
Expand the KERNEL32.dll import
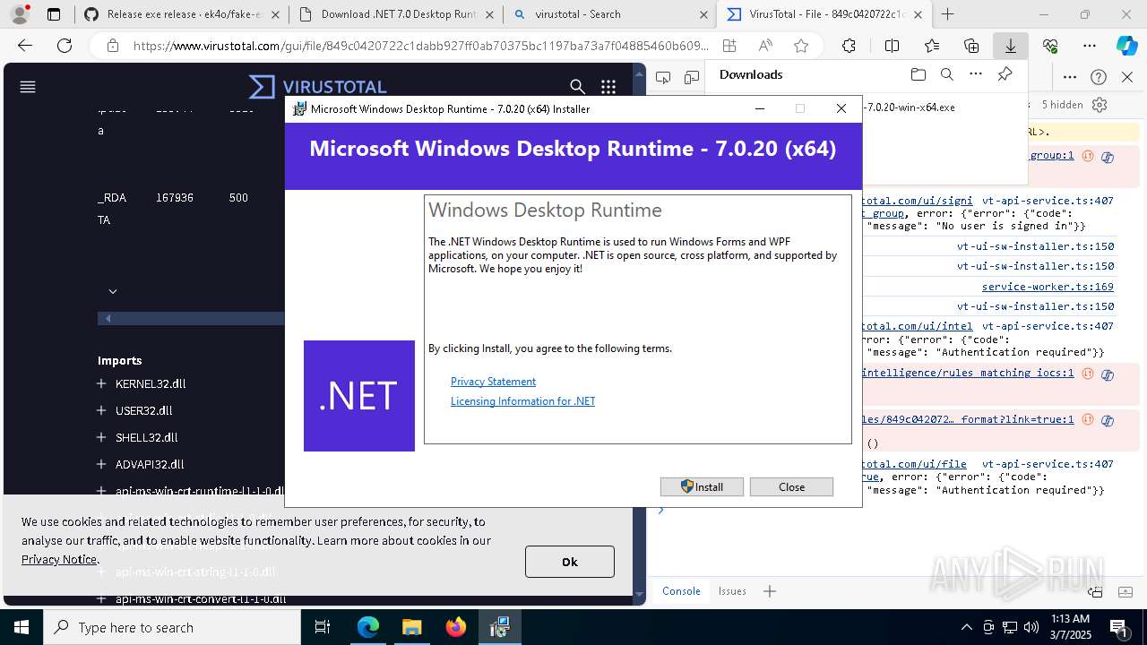pyautogui.click(x=101, y=383)
